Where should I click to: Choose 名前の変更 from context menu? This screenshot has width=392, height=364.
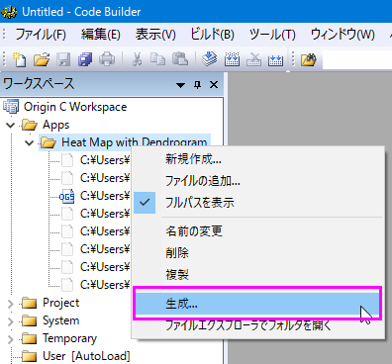click(258, 231)
